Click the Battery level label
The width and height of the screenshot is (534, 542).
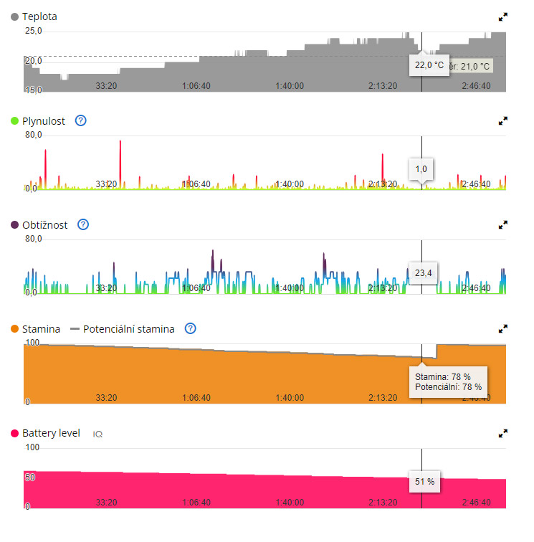51,433
